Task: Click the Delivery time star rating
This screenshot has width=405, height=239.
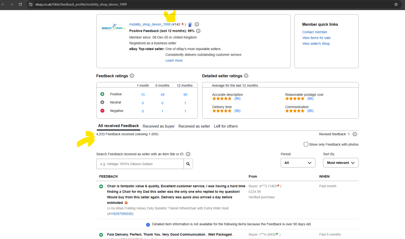Action: coord(222,111)
